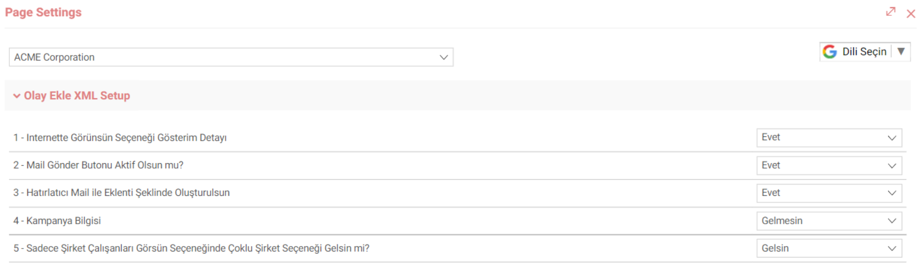
Task: Open the Internette Görünsün Evet dropdown
Action: (829, 138)
